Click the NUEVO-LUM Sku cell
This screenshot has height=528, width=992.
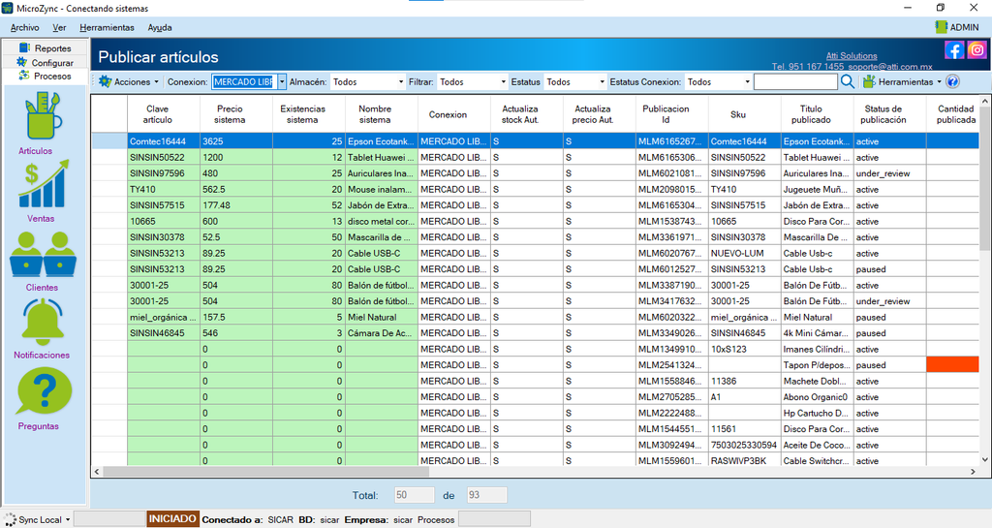click(745, 253)
